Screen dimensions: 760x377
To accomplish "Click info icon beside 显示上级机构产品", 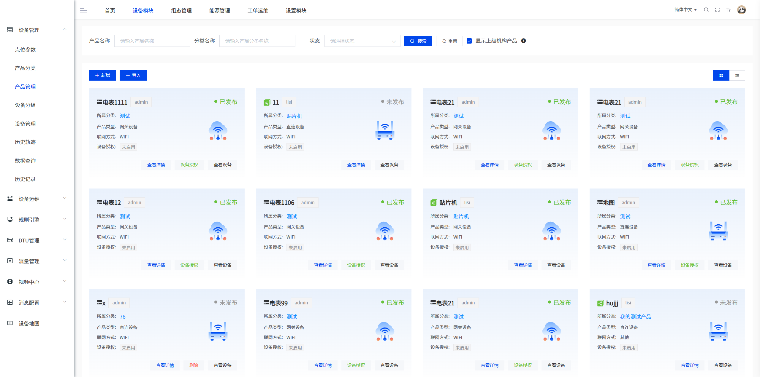I will point(524,41).
